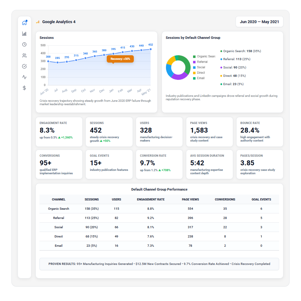This screenshot has width=301, height=301.
Task: Open the Jun 2020 — May 2021 date selector
Action: pyautogui.click(x=259, y=22)
